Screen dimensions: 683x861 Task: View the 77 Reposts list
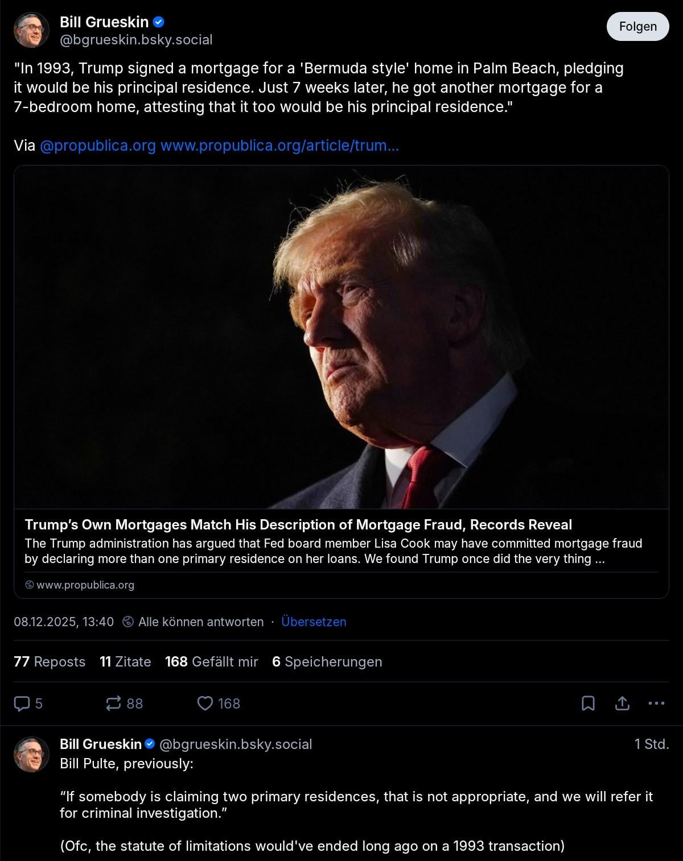(x=50, y=661)
